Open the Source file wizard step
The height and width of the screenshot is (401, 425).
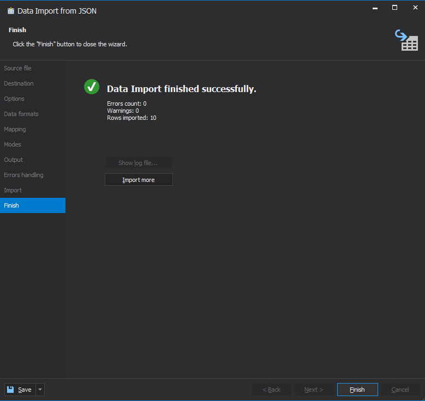pos(33,68)
